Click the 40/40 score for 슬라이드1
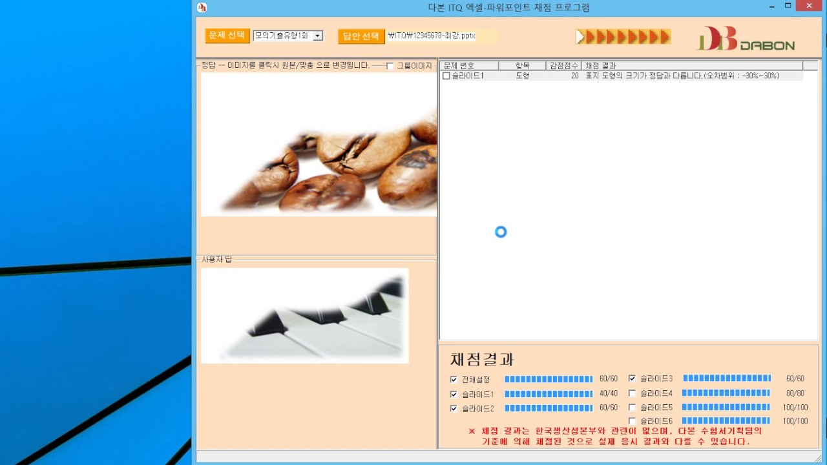This screenshot has height=465, width=827. click(x=609, y=394)
